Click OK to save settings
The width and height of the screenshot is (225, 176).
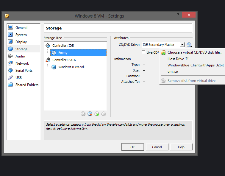[x=133, y=147]
